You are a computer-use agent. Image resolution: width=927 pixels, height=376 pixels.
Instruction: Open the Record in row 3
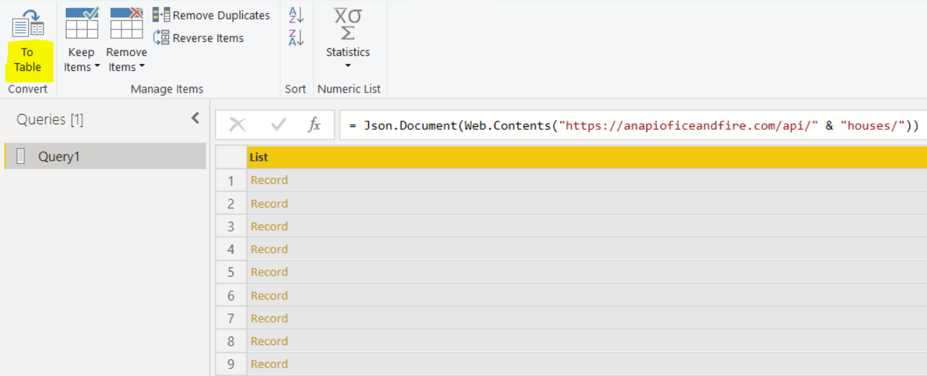(x=269, y=227)
